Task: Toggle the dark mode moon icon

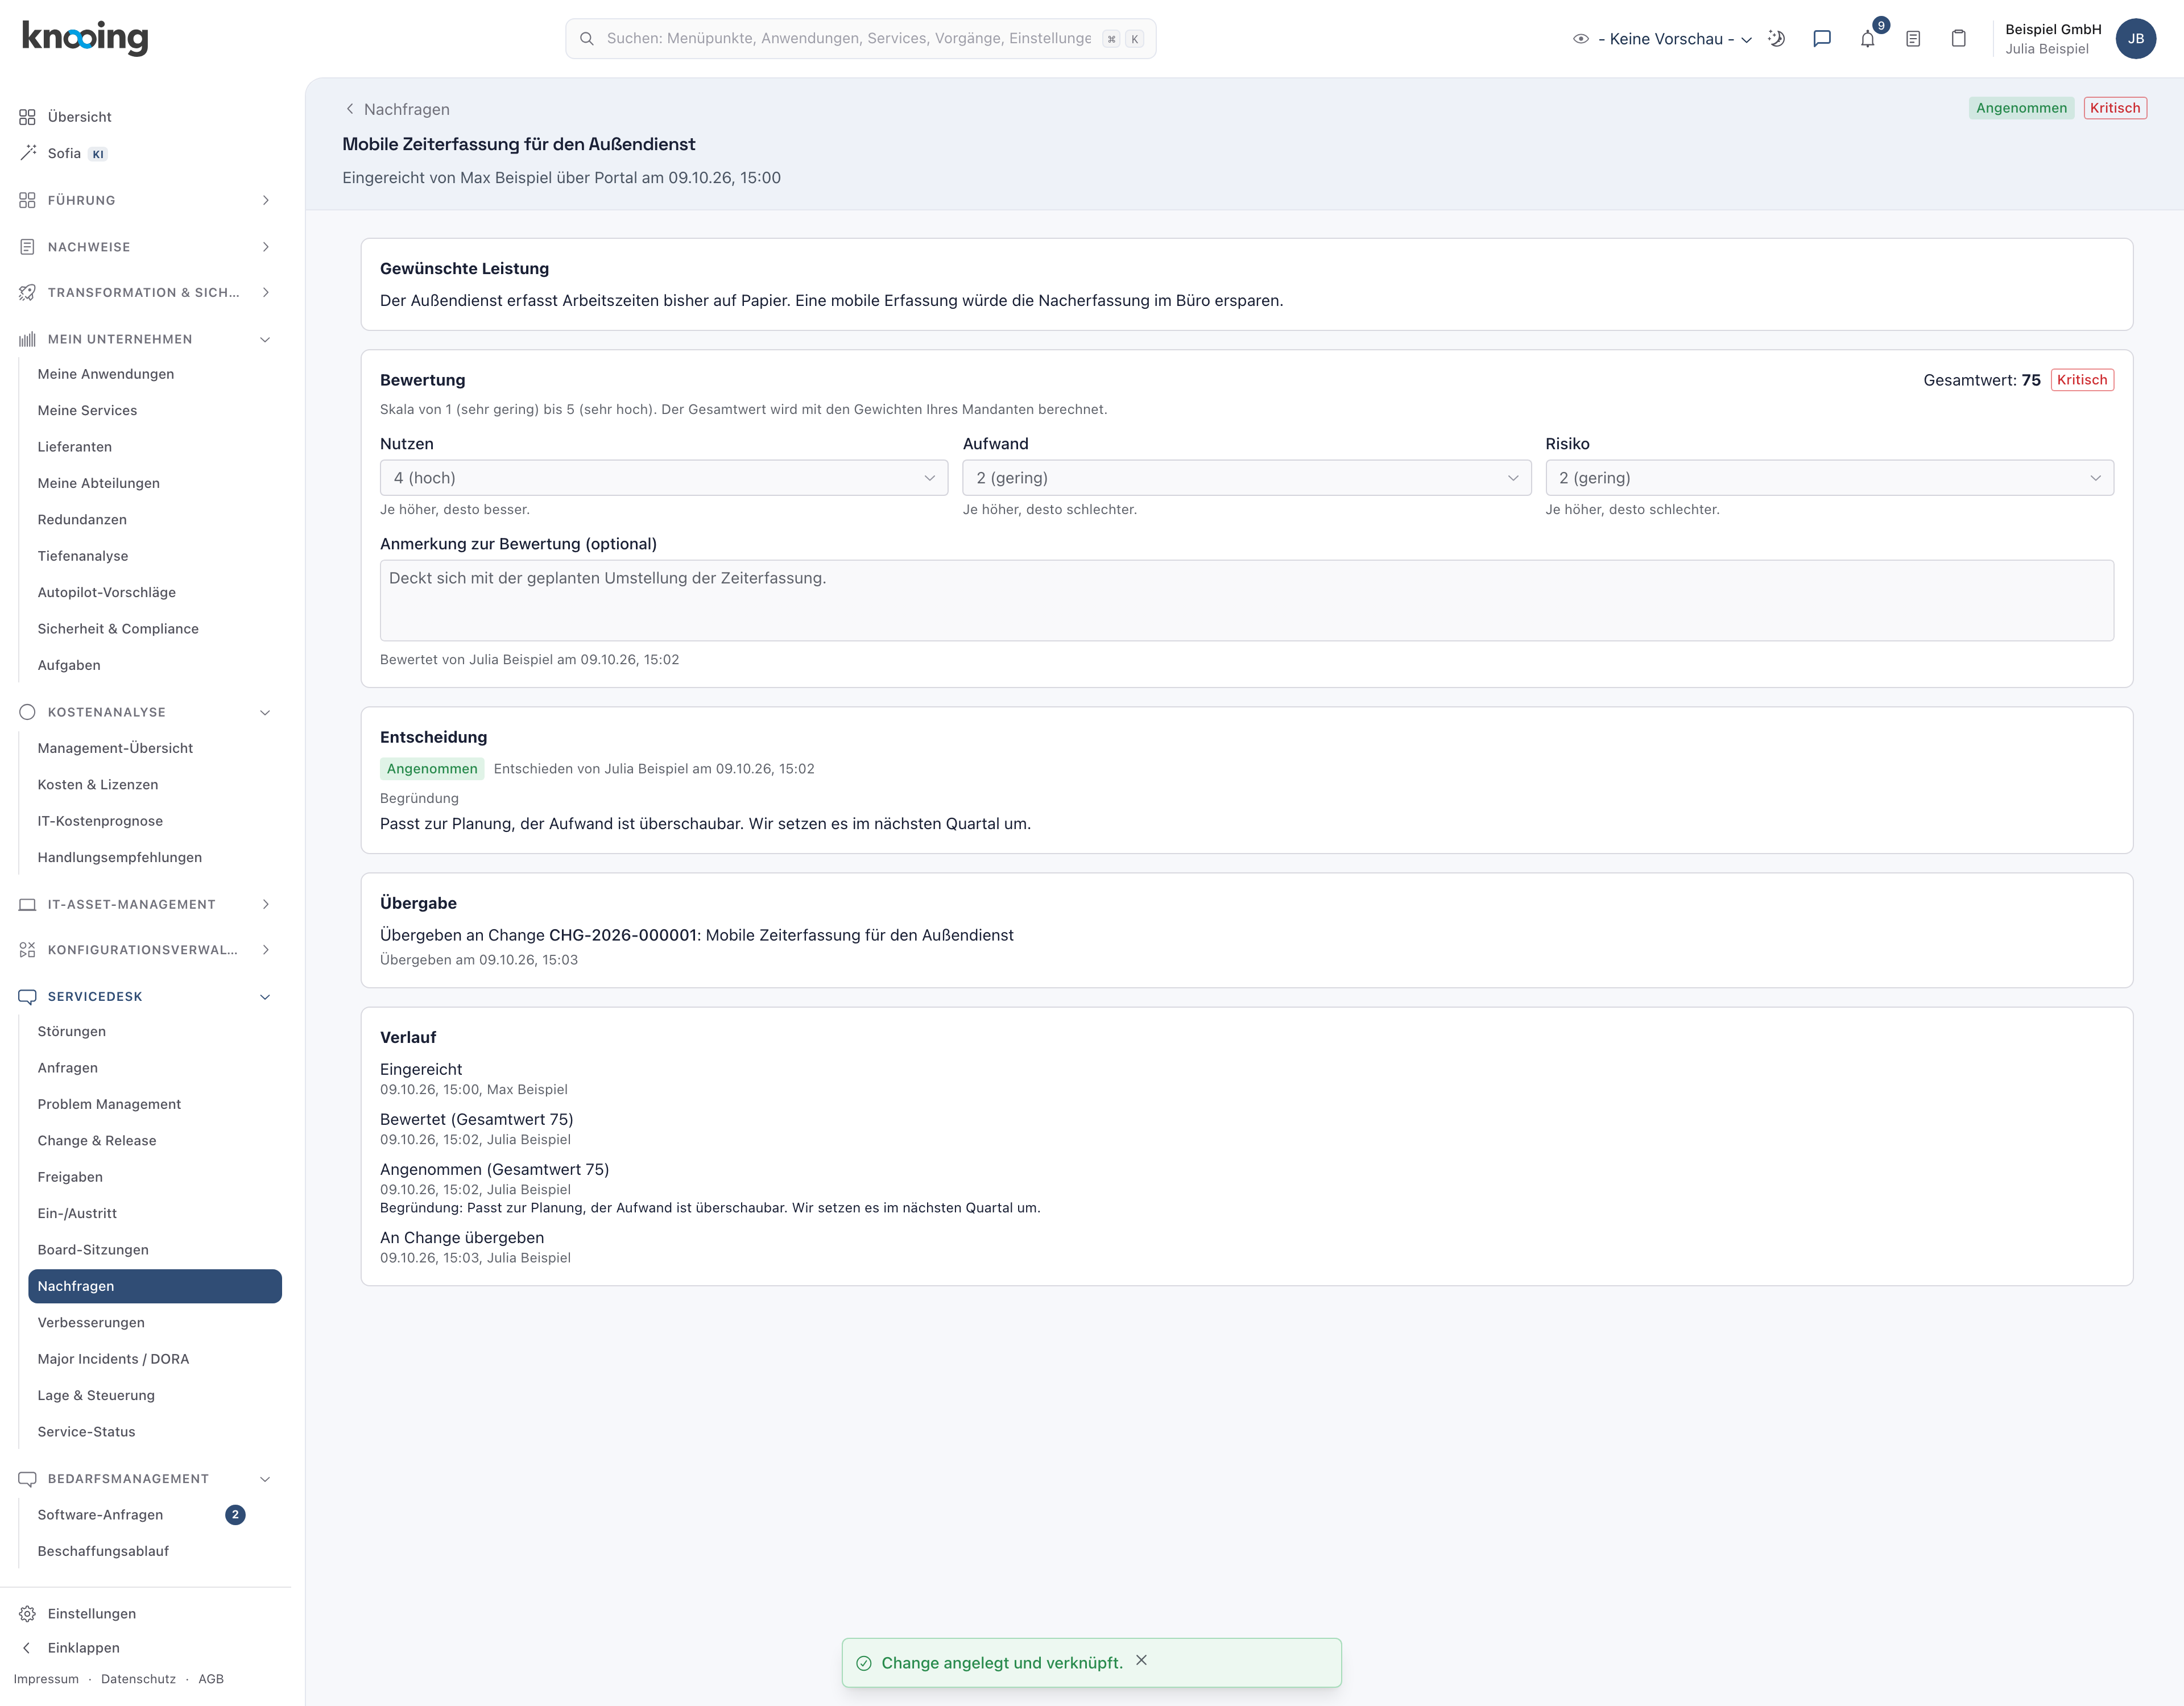Action: tap(1777, 39)
